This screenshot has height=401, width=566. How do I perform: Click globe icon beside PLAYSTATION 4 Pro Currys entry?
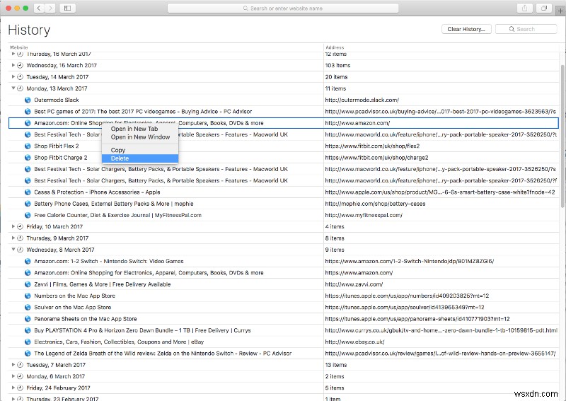coord(28,330)
